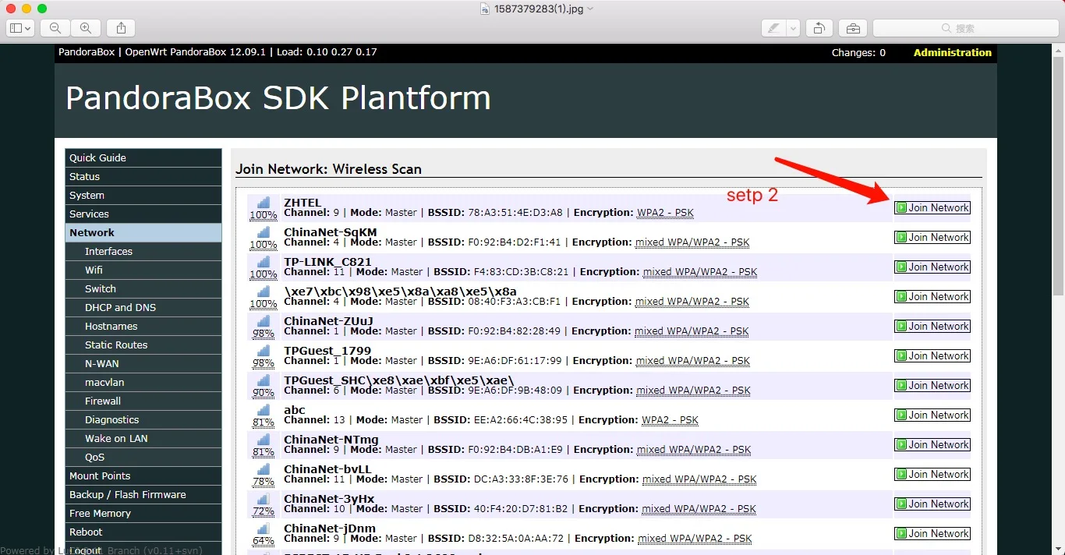
Task: Click the WPA2 - PSK encryption for ZHTEL
Action: tap(665, 212)
